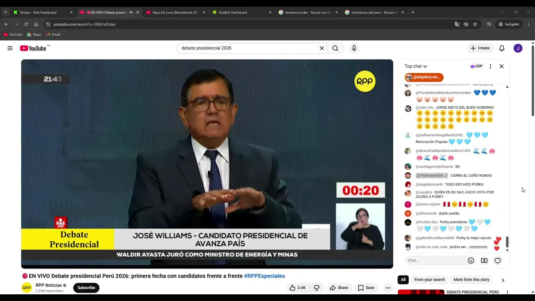Viewport: 535px width, 301px height.
Task: Mute the debate tab audio icon
Action: (131, 12)
